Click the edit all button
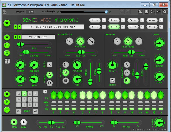Viewport: 171px width, 132px height. coord(7,61)
